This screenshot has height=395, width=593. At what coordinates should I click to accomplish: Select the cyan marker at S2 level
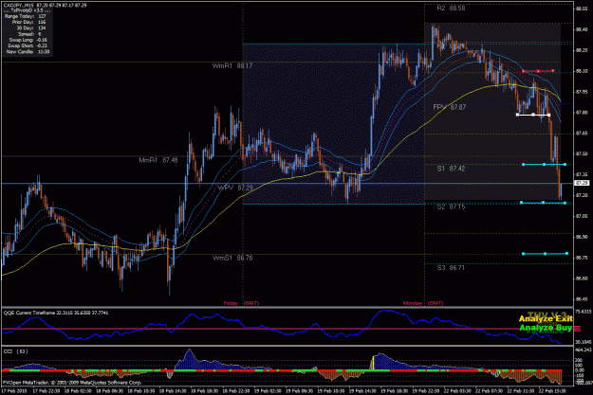[x=543, y=203]
